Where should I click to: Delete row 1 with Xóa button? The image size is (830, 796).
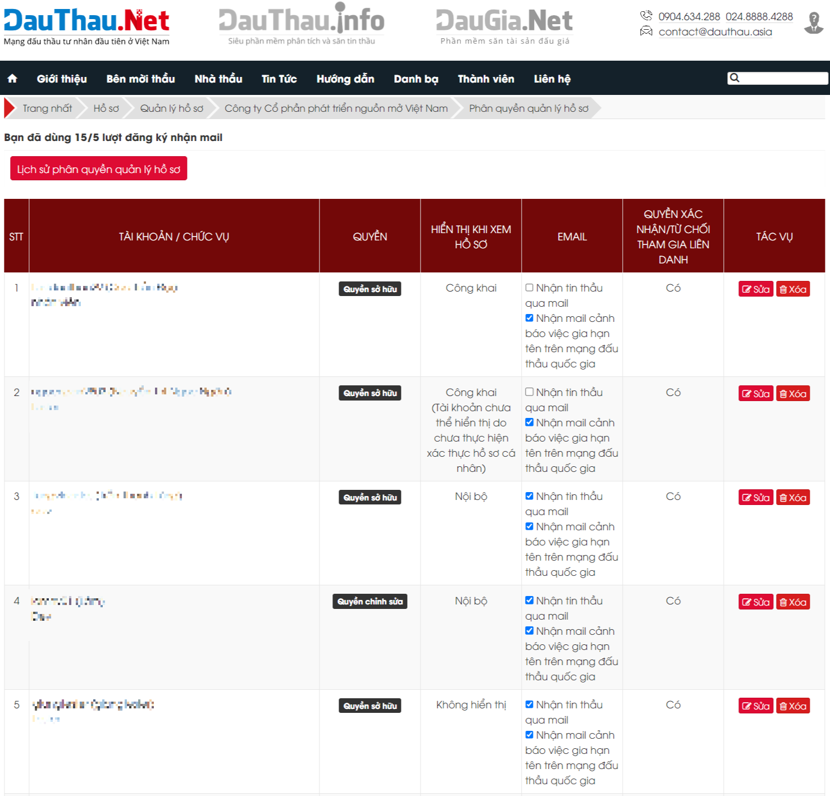793,289
